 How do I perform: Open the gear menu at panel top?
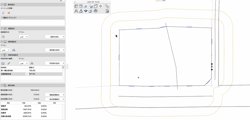point(62,0)
